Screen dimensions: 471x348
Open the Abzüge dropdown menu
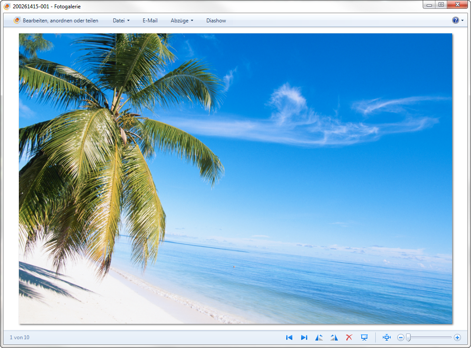tap(182, 21)
